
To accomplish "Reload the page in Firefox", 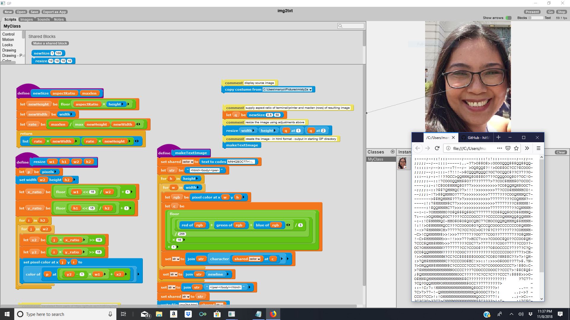I will (437, 148).
